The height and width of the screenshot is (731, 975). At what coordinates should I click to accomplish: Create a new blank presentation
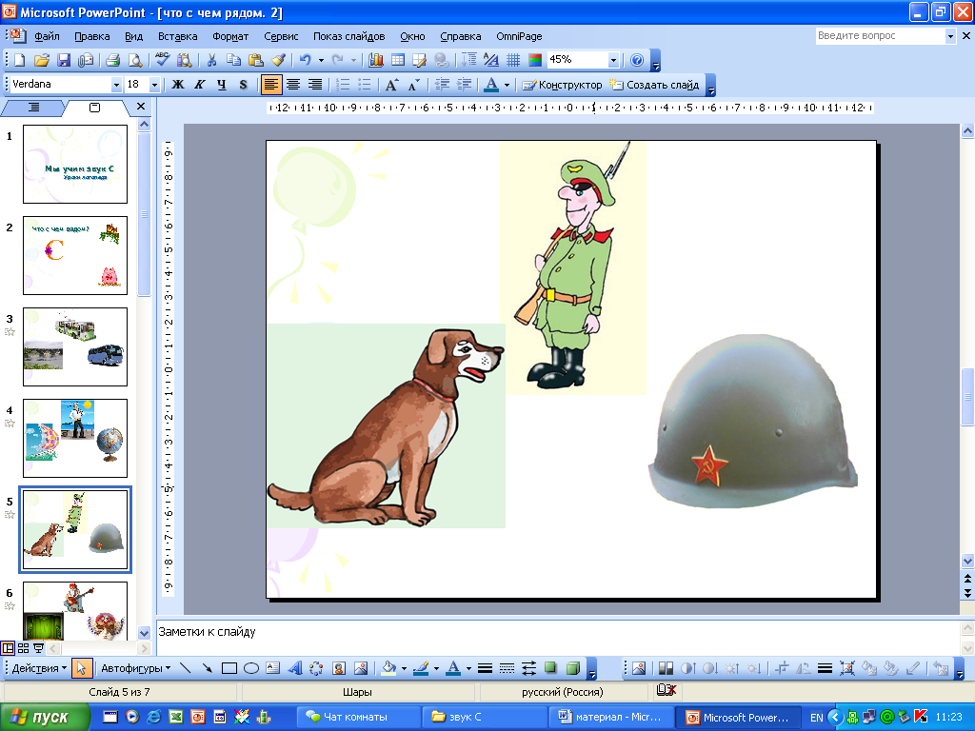click(x=19, y=60)
